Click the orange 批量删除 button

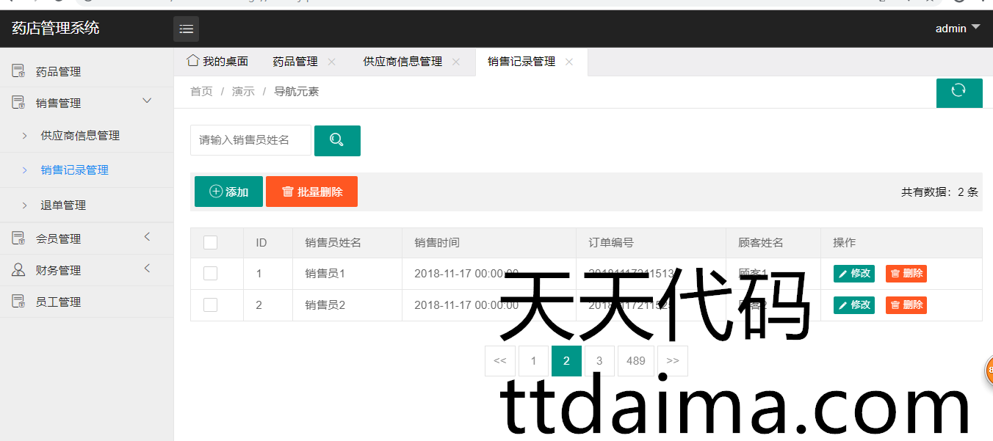point(311,192)
